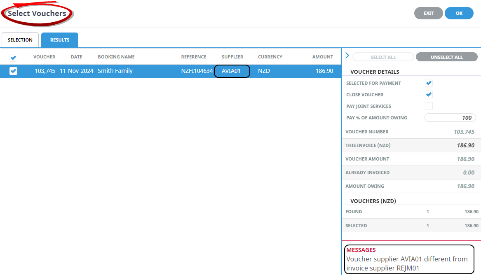
Task: Click the NZFI104634 reference cell
Action: tap(197, 71)
